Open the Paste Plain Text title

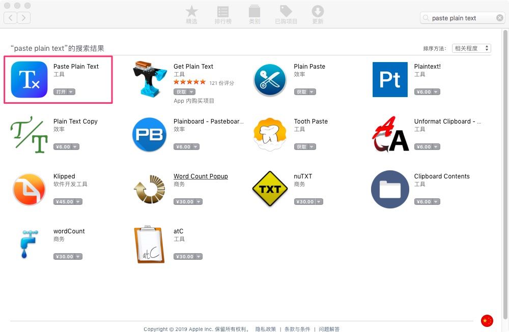coord(76,66)
